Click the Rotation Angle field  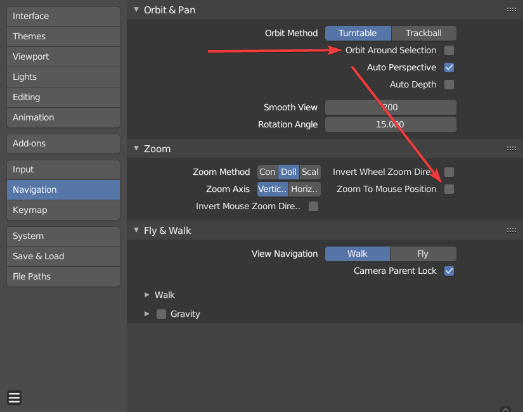coord(391,124)
